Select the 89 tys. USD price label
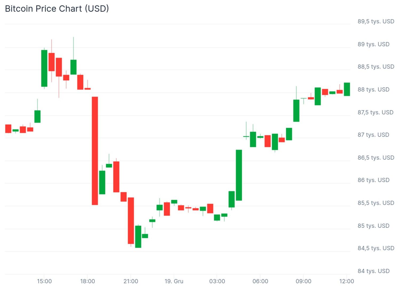This screenshot has height=292, width=400. pyautogui.click(x=373, y=44)
